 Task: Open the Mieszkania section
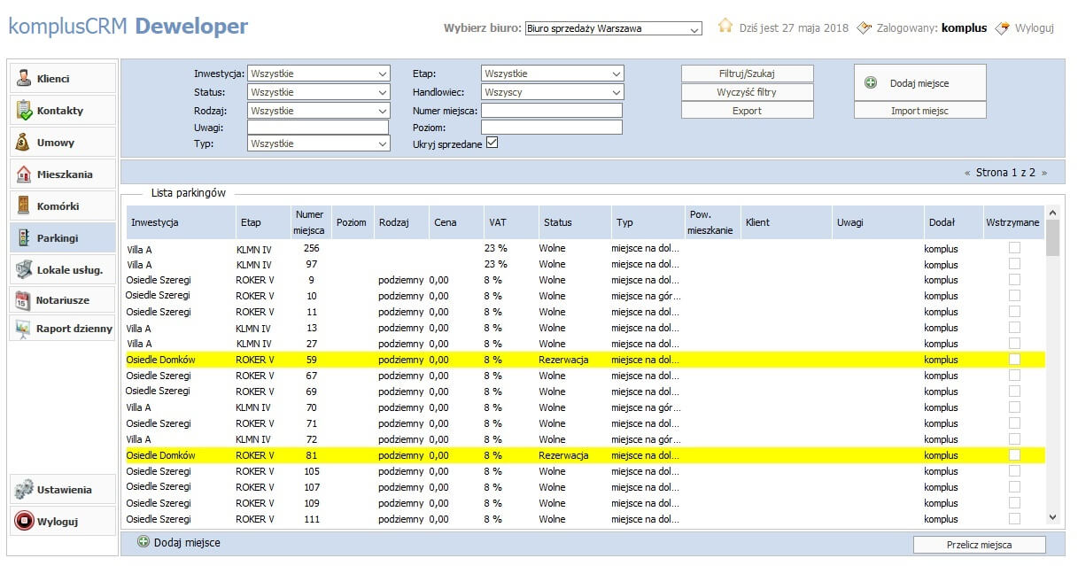(x=63, y=174)
